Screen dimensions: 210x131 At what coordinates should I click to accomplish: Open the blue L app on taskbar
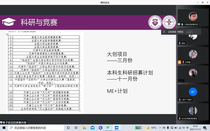pos(101,128)
